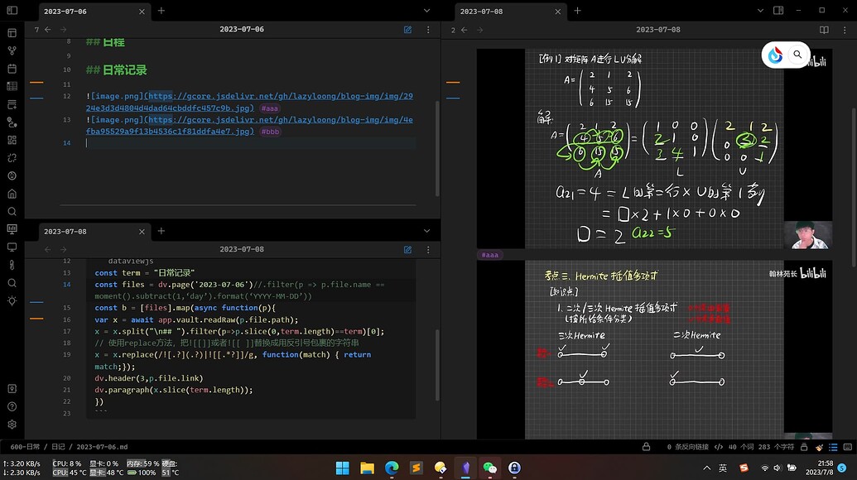Open the calendar daily note icon

tap(12, 69)
